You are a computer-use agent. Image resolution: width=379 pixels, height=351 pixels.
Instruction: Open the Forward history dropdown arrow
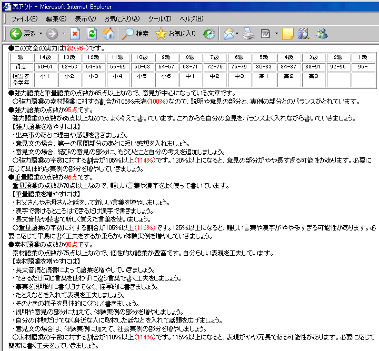click(x=64, y=34)
